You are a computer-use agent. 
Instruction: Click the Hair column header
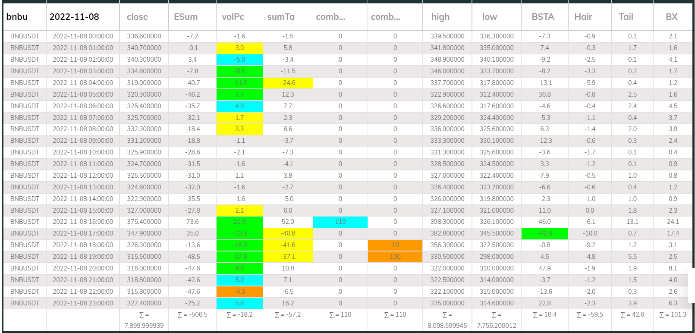(583, 17)
